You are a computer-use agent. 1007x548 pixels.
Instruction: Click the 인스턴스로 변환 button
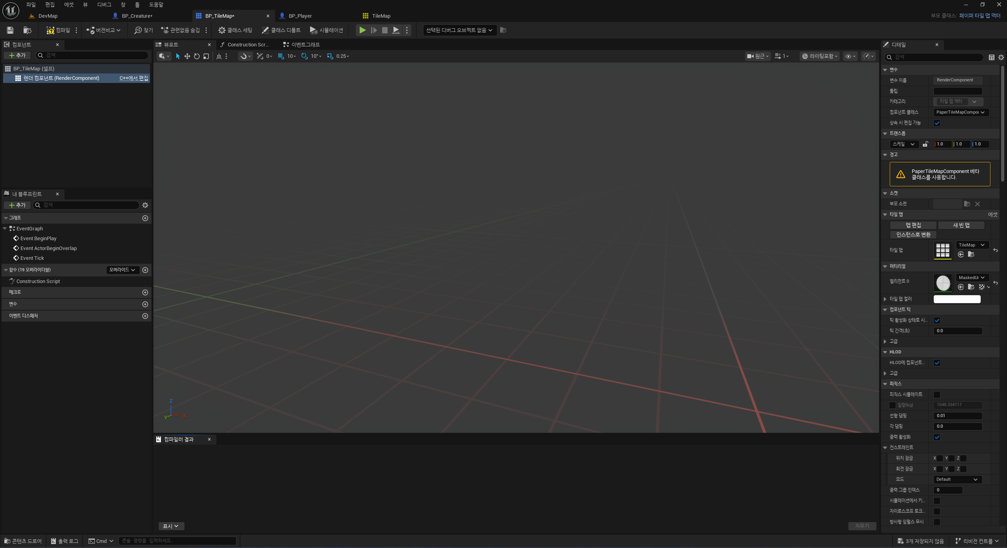(x=913, y=235)
